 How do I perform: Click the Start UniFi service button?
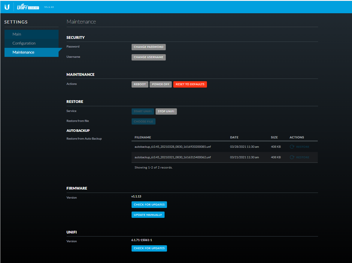(143, 111)
